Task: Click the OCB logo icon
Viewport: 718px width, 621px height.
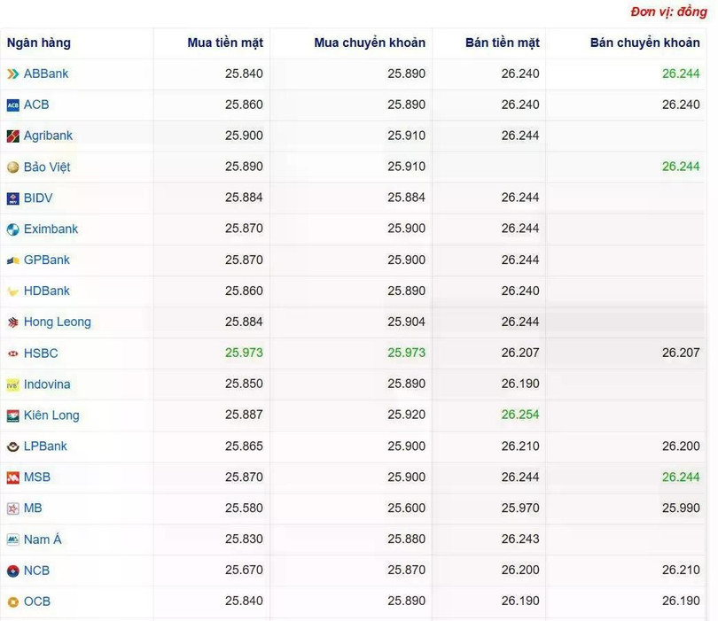Action: [12, 602]
